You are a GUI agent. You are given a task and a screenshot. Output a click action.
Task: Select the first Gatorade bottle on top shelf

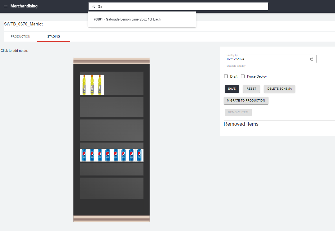[x=85, y=85]
